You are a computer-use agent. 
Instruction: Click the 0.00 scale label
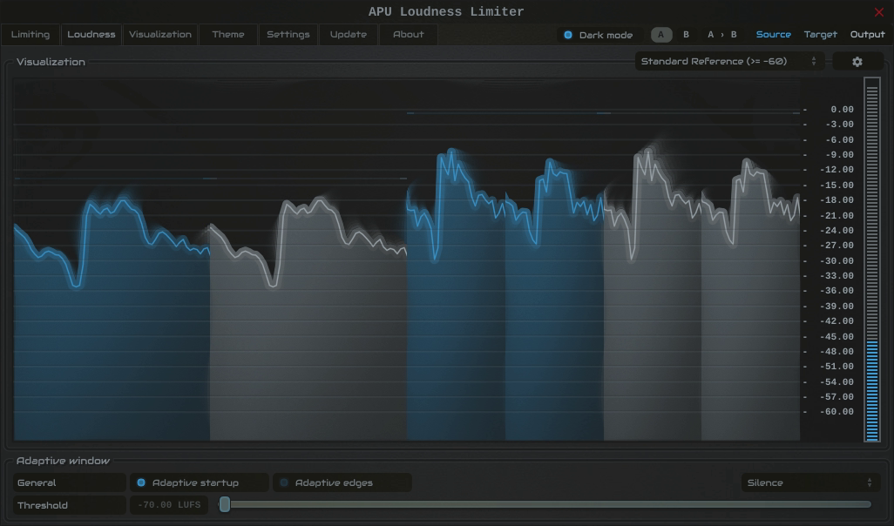coord(842,110)
